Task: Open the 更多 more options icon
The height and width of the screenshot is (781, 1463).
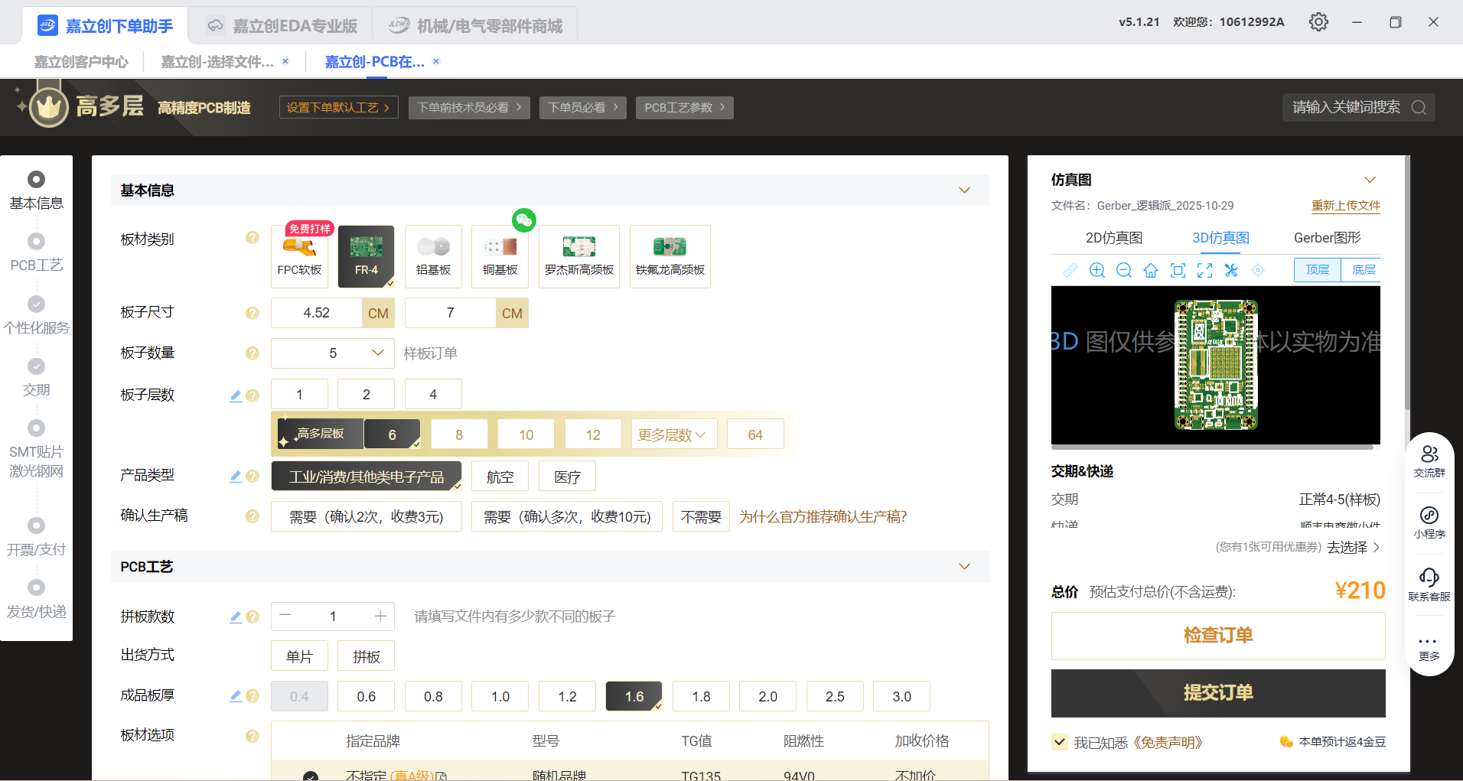Action: (1429, 647)
